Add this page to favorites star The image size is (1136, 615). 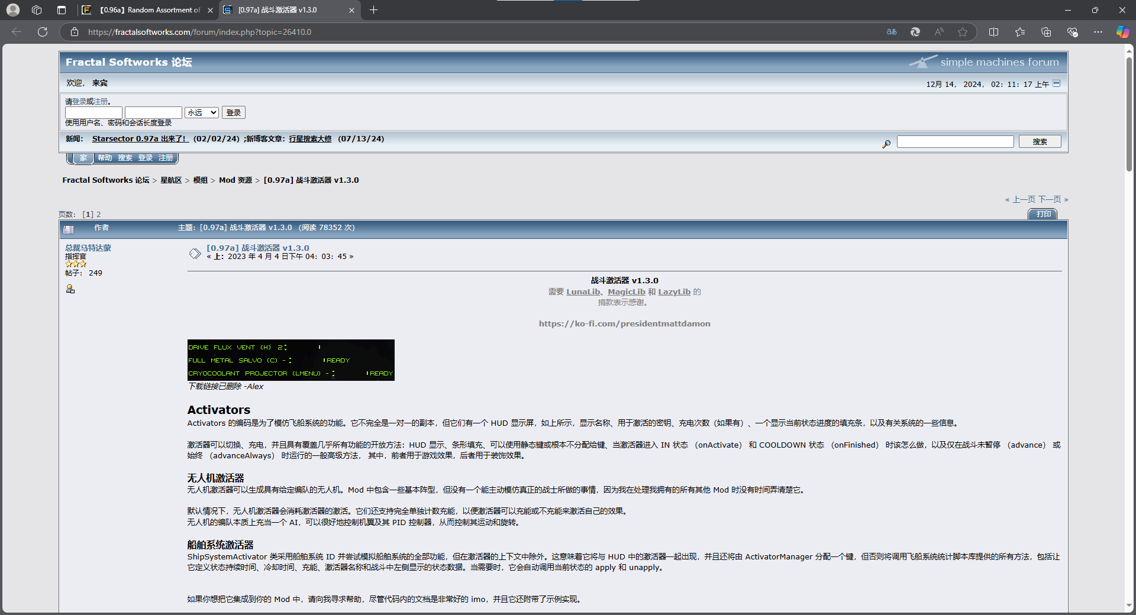(x=963, y=32)
